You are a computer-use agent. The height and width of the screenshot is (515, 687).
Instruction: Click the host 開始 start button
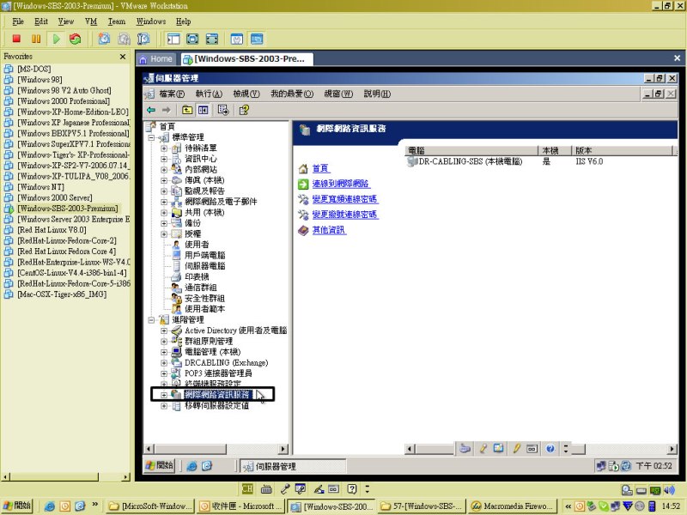coord(17,506)
